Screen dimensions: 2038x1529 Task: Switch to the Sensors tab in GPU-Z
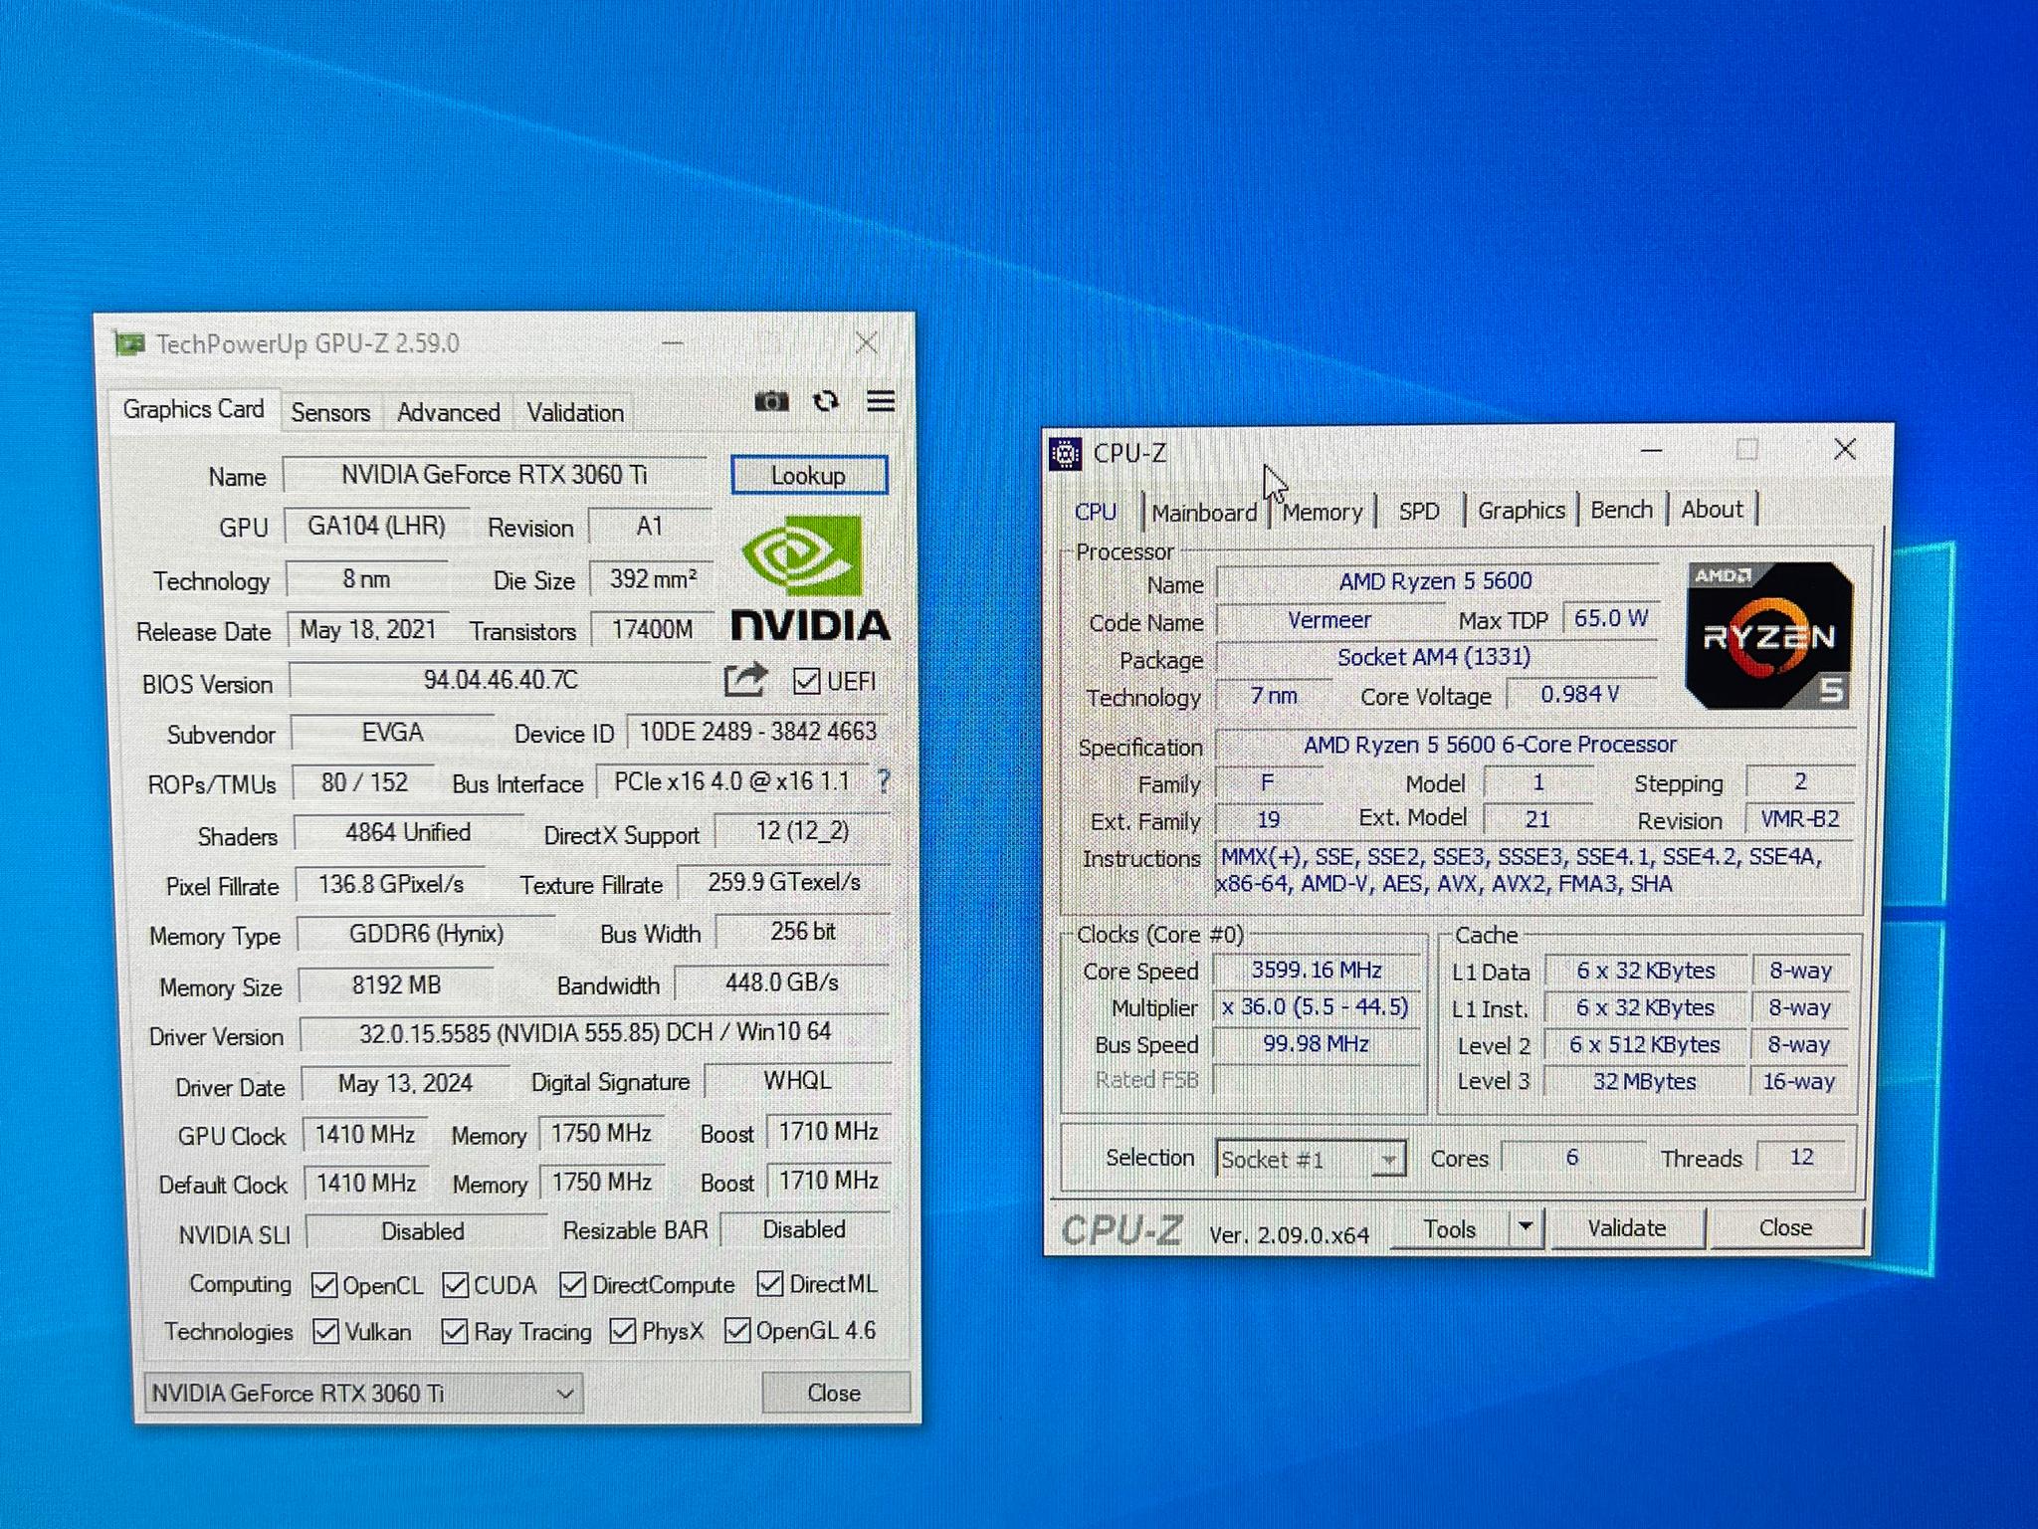pyautogui.click(x=330, y=412)
